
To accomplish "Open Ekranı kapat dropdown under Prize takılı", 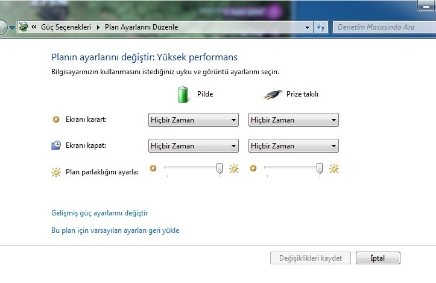I will [294, 146].
